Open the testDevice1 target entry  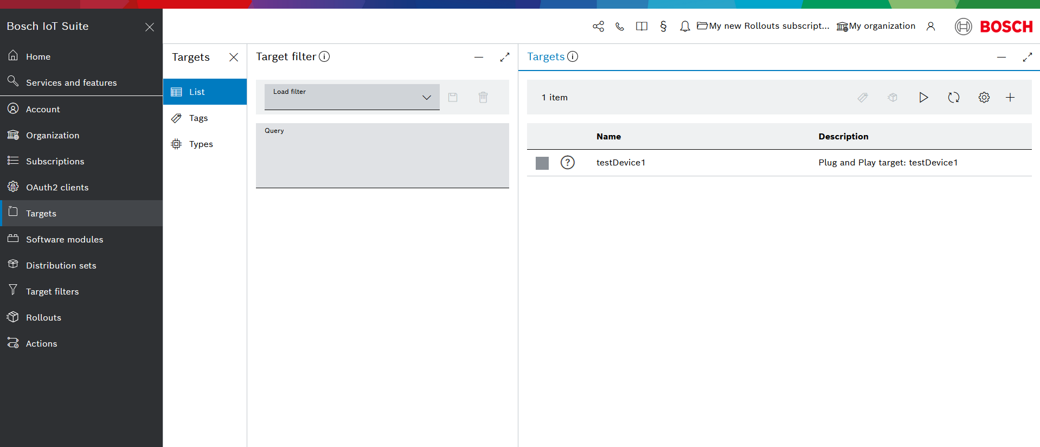621,163
